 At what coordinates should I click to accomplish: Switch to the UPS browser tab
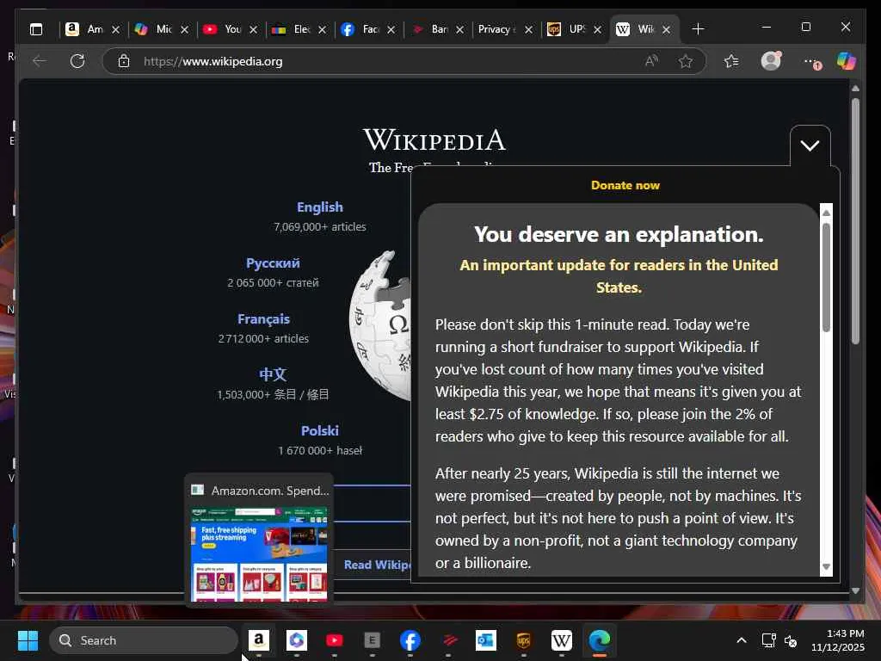(x=574, y=29)
